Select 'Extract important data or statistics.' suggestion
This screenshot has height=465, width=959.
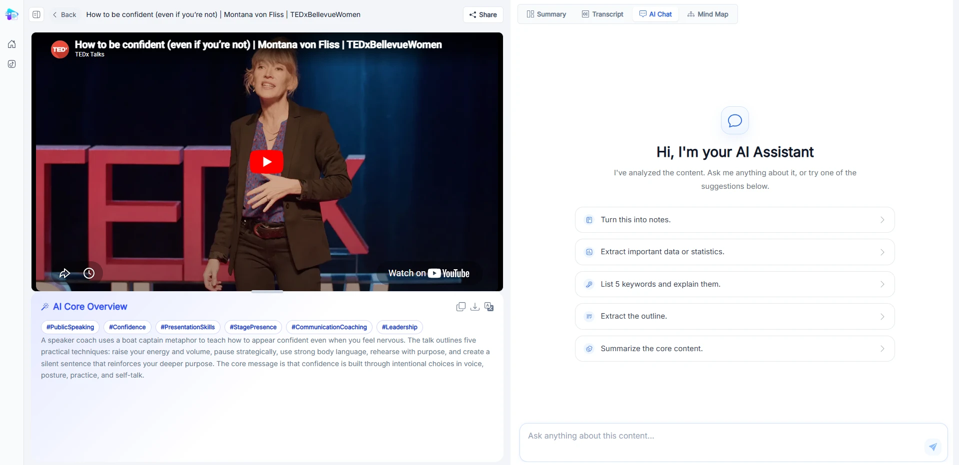click(x=734, y=252)
